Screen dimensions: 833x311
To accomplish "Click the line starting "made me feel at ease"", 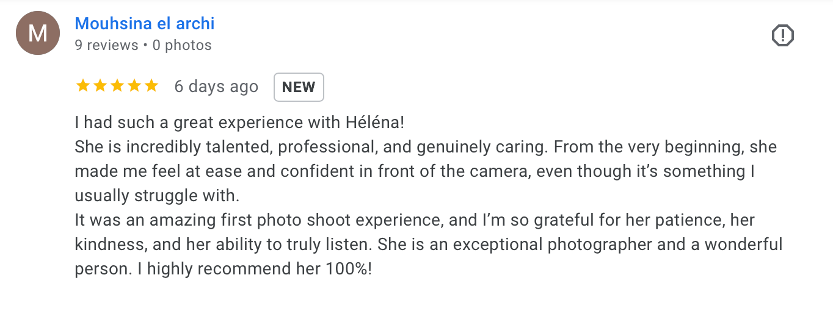I will coord(415,171).
